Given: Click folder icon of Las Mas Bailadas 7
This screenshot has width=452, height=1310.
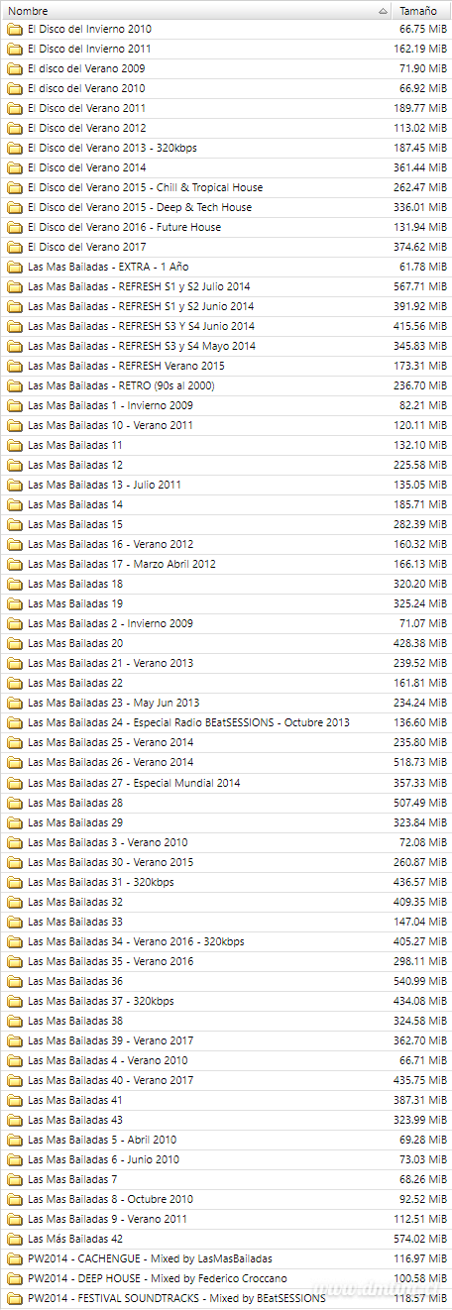Looking at the screenshot, I should (x=14, y=1179).
